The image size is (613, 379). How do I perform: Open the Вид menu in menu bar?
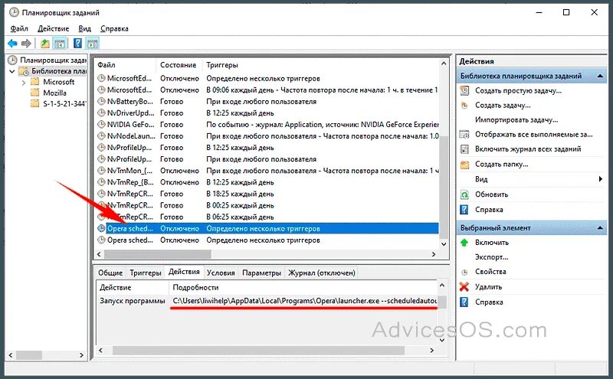[x=84, y=28]
